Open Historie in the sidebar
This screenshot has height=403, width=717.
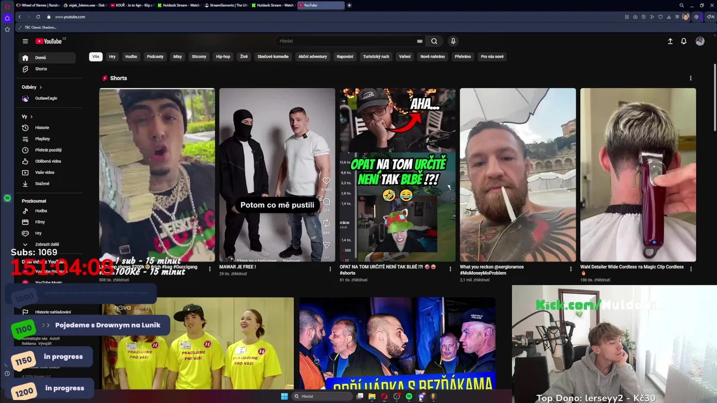point(46,128)
